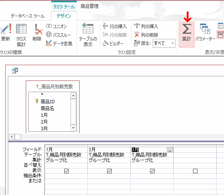Viewport: 224px width, 195px height.
Task: Click the 1月 Field cell in grid
Action: [x=66, y=150]
